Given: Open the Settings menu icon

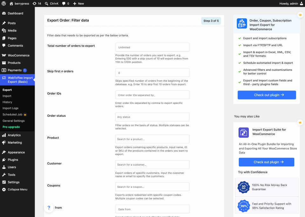Looking at the screenshot, I should click(x=4, y=182).
